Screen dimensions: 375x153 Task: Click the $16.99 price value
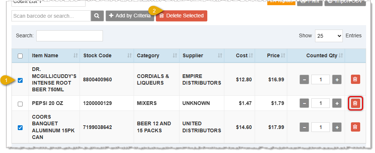(x=276, y=79)
